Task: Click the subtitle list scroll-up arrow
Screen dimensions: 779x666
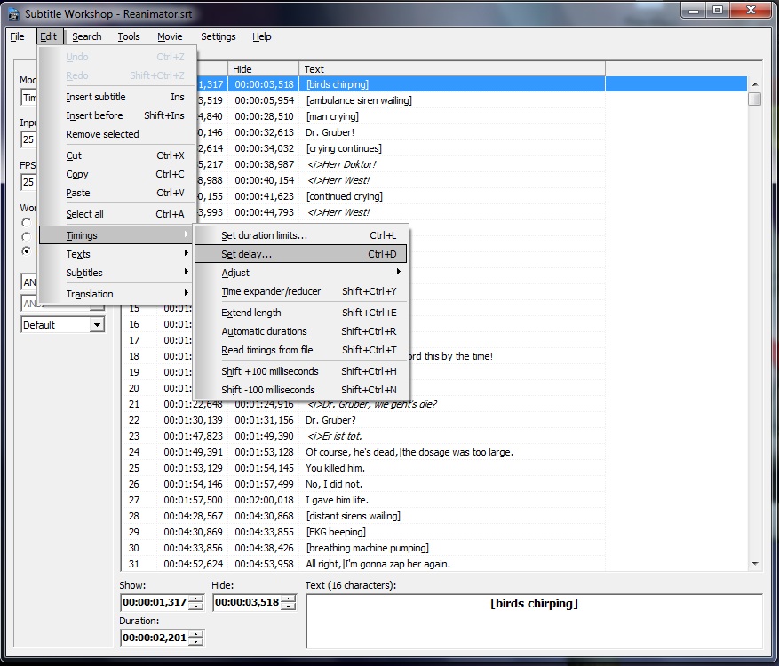Action: coord(755,84)
